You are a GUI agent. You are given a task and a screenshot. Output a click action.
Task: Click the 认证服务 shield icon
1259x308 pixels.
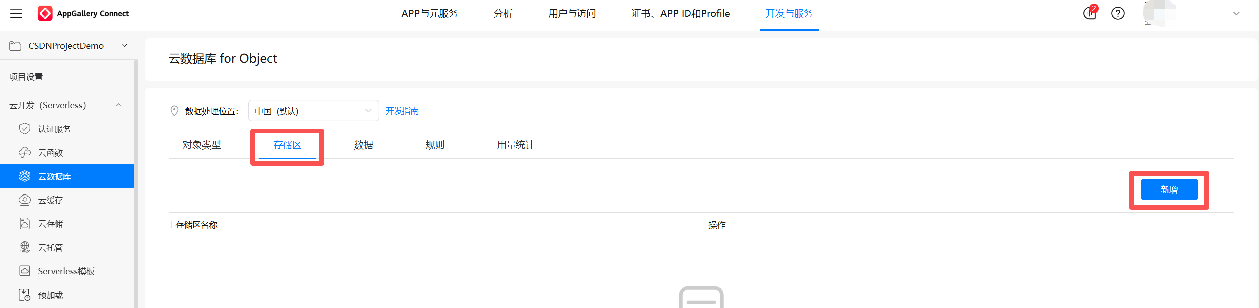tap(25, 129)
